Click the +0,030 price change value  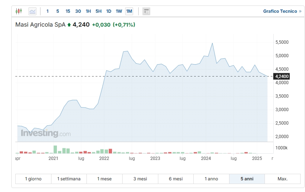pyautogui.click(x=101, y=25)
